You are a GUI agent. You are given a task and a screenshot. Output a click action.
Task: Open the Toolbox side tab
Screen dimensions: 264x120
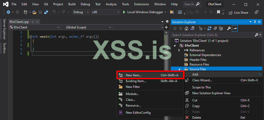4,48
